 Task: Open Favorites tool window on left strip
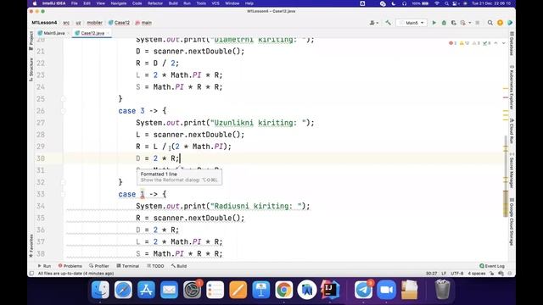31,246
